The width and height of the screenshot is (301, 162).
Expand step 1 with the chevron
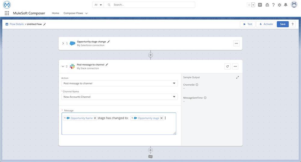coord(63,43)
